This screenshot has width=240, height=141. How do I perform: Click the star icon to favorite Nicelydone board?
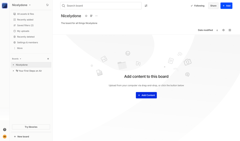tap(86, 16)
